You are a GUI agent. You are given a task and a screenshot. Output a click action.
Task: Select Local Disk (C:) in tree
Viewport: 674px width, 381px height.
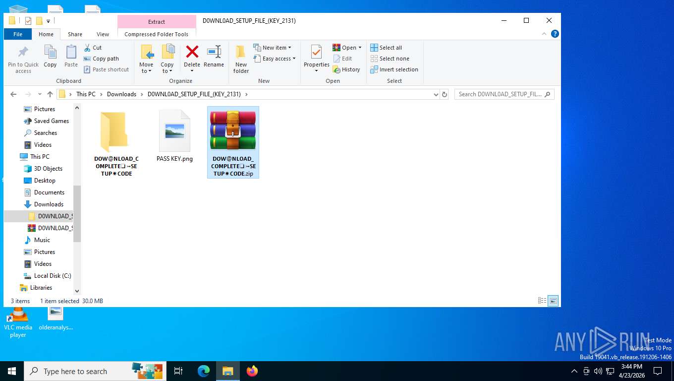48,276
